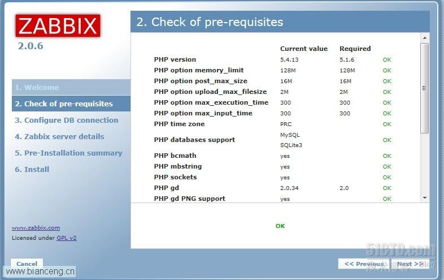
Task: Click the 'PHP mbstring' label
Action: [x=178, y=166]
